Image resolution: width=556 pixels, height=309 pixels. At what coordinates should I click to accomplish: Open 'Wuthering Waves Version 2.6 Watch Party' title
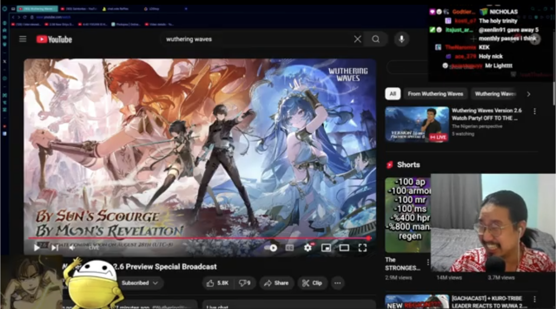[x=486, y=114]
